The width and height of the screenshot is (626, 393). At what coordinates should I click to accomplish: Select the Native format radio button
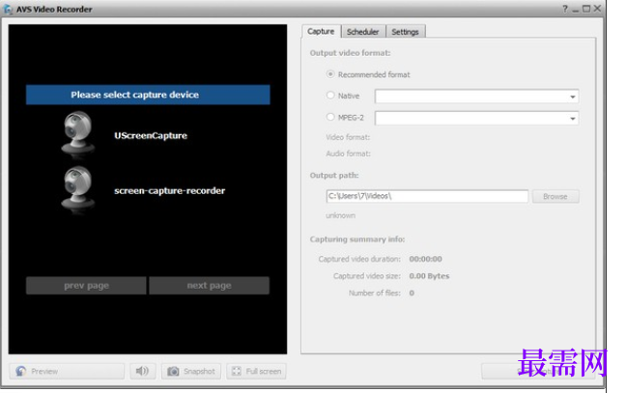coord(330,96)
